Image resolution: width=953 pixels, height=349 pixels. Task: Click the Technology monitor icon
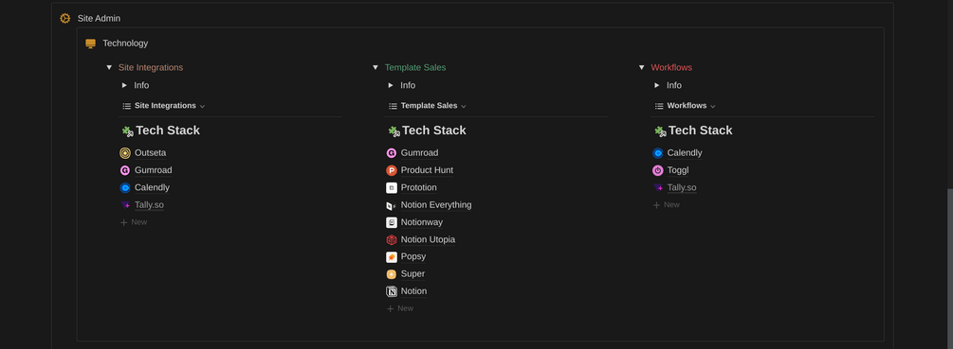click(x=91, y=44)
